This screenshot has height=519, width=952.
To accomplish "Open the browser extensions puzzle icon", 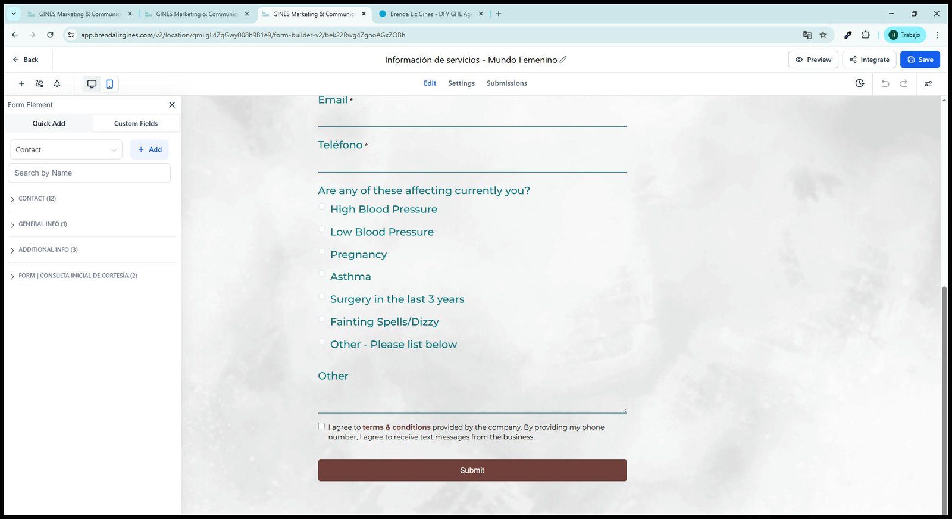I will (x=866, y=35).
